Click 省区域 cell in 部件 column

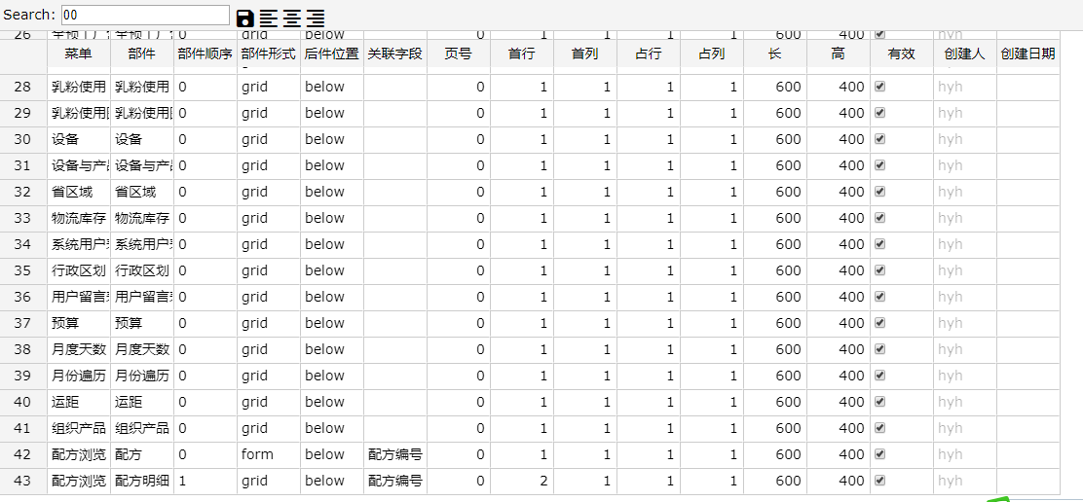[142, 192]
